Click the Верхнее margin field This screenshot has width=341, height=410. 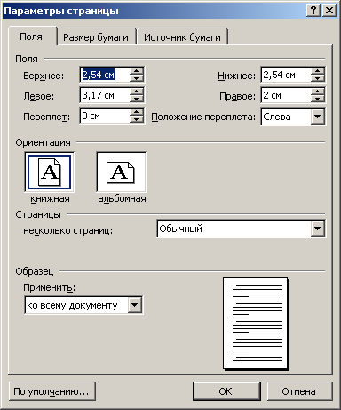(105, 75)
